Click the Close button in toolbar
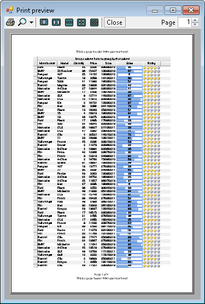Screen dimensions: 205x304 (x=115, y=22)
